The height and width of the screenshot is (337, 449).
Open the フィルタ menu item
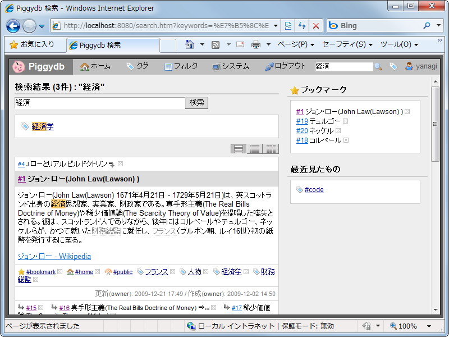pyautogui.click(x=181, y=66)
